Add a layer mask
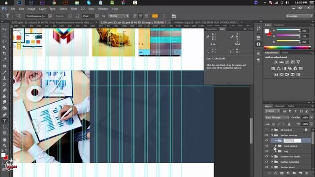This screenshot has width=315, height=177. [282, 173]
